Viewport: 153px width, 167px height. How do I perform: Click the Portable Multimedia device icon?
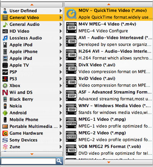5,127
